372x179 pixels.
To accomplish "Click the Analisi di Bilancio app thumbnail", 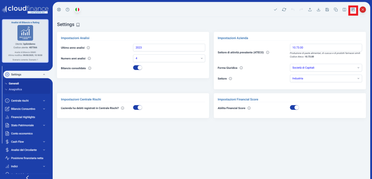I will [x=25, y=33].
